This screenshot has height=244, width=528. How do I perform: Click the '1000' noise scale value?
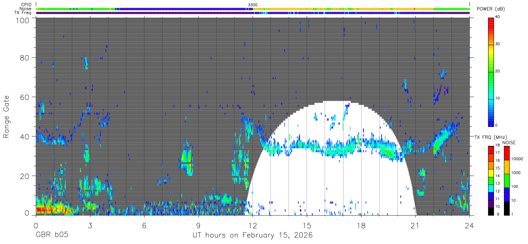click(516, 173)
